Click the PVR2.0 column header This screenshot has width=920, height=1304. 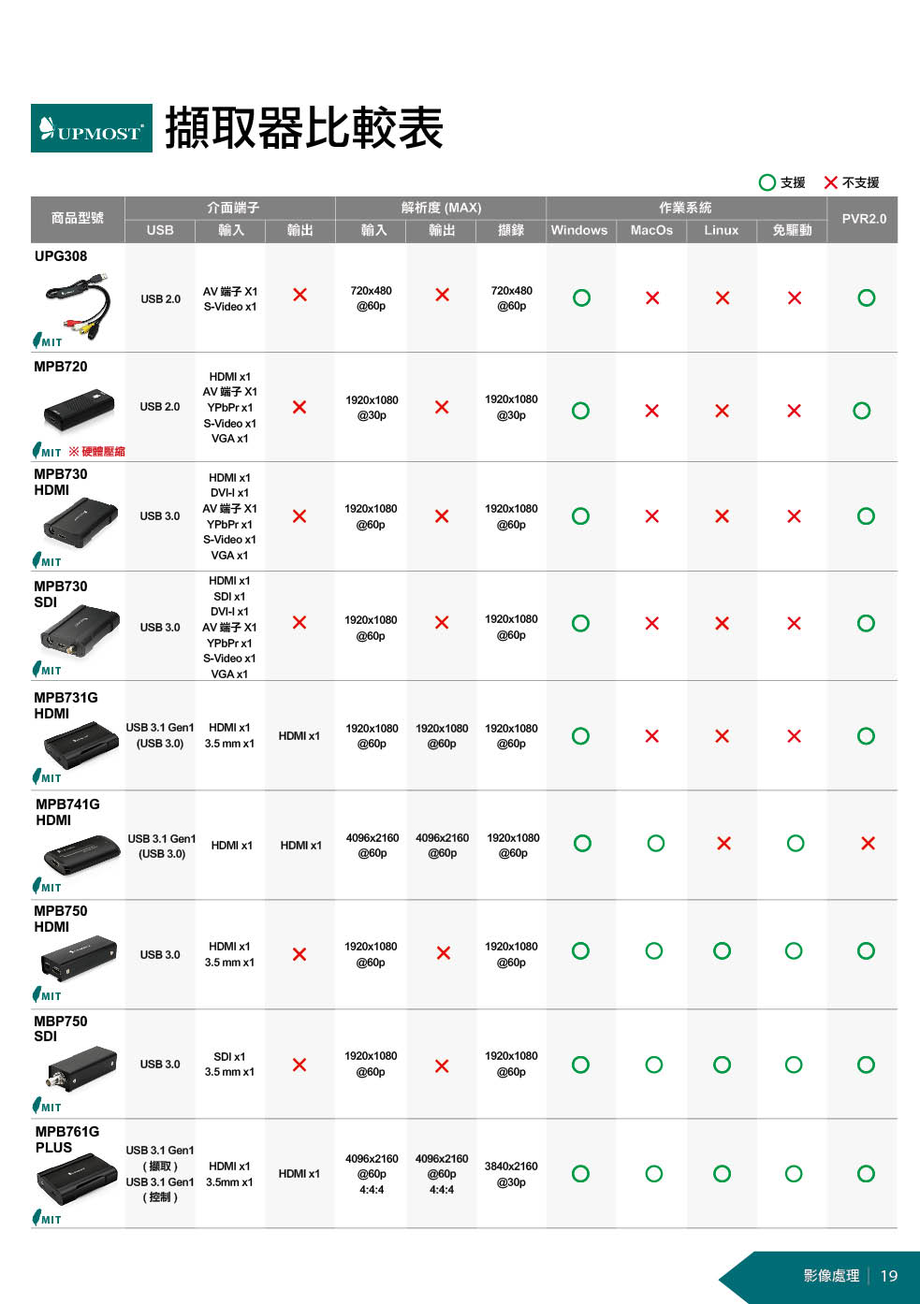click(863, 219)
